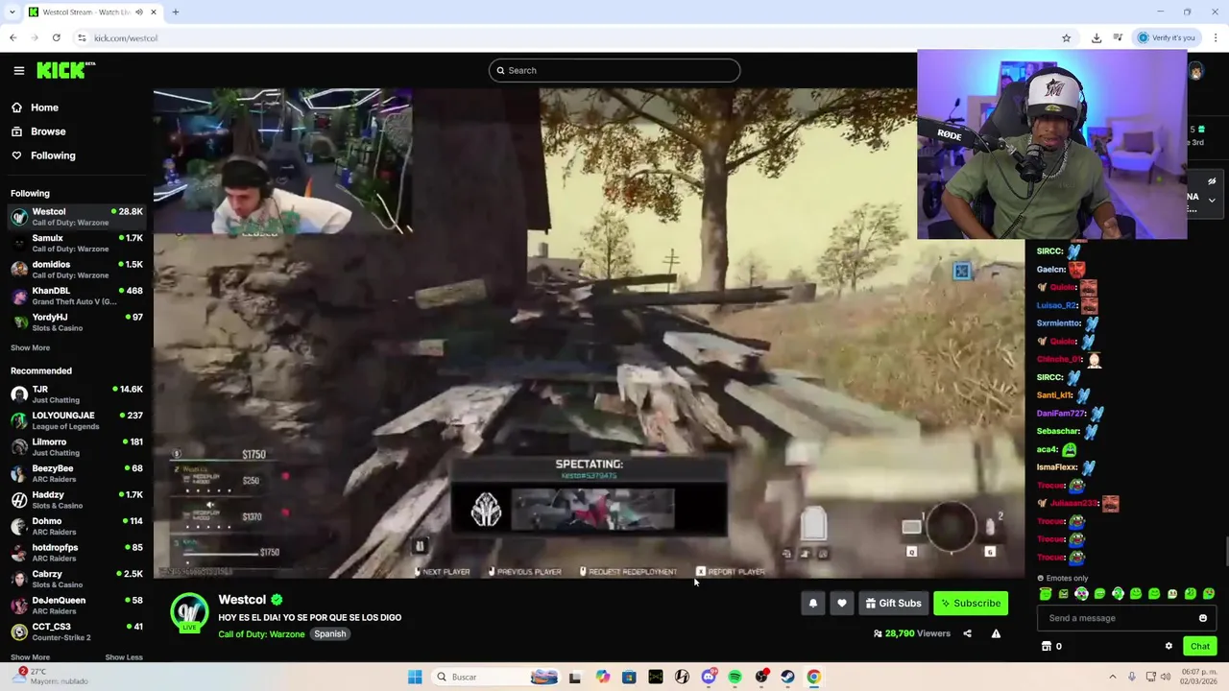This screenshot has height=691, width=1229.
Task: Open emoji picker in chat input
Action: (1203, 618)
